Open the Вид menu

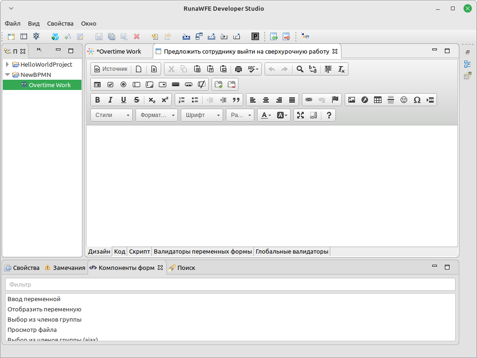(34, 23)
